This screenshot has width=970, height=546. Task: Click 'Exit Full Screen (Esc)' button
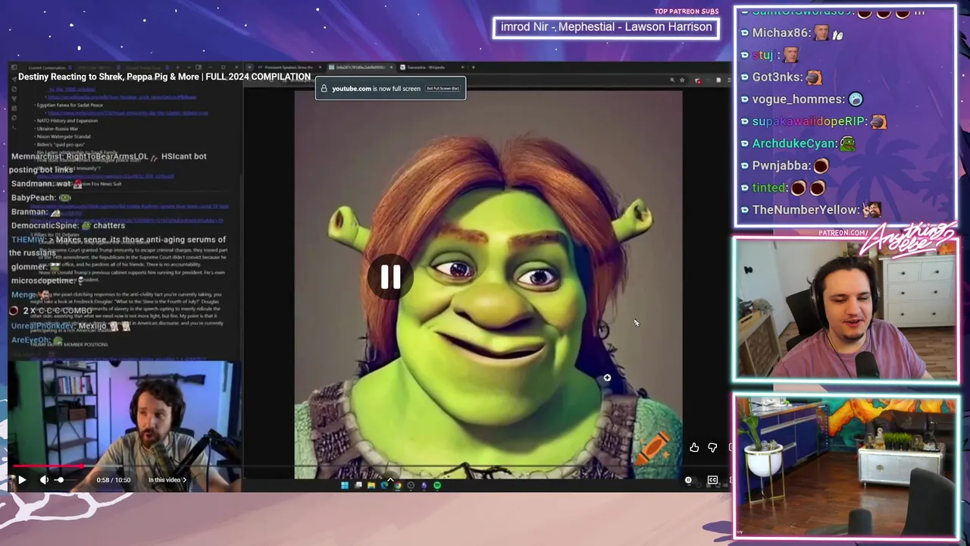(x=443, y=89)
